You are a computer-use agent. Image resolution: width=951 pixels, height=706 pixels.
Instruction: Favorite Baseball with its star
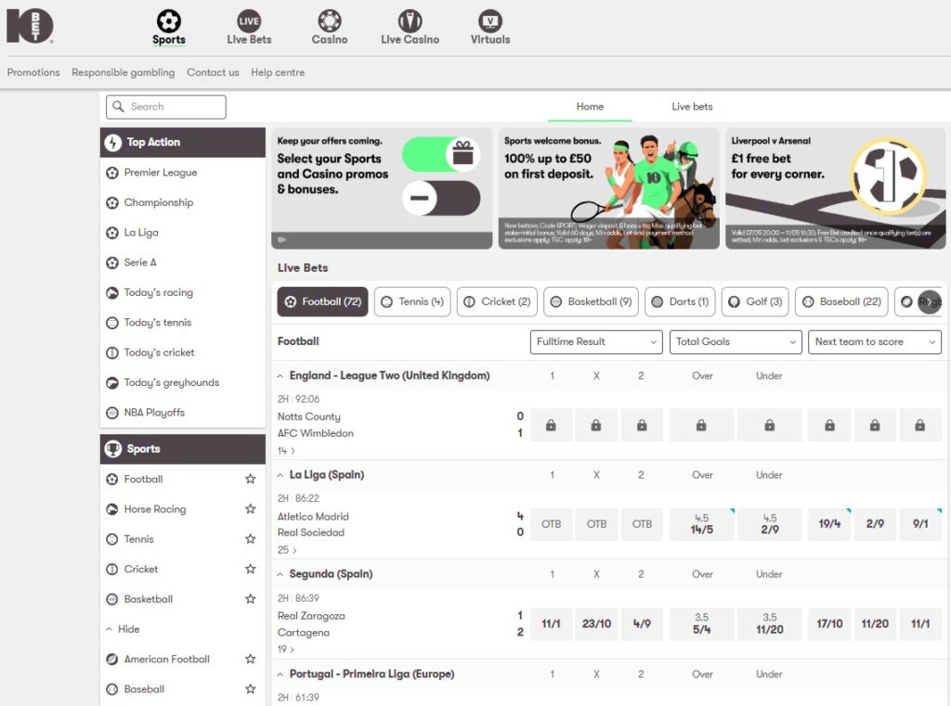(251, 689)
